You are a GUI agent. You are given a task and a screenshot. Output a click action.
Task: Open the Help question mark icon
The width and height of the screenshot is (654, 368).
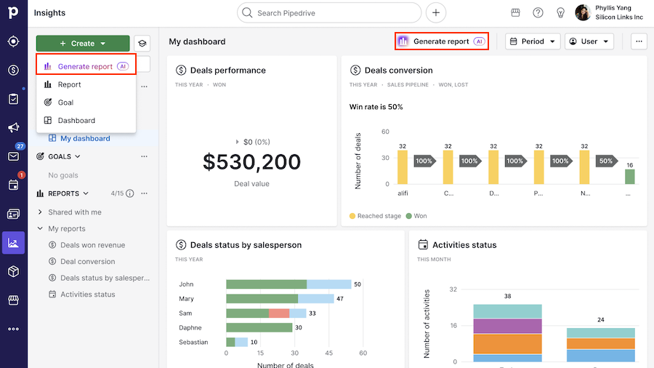538,12
